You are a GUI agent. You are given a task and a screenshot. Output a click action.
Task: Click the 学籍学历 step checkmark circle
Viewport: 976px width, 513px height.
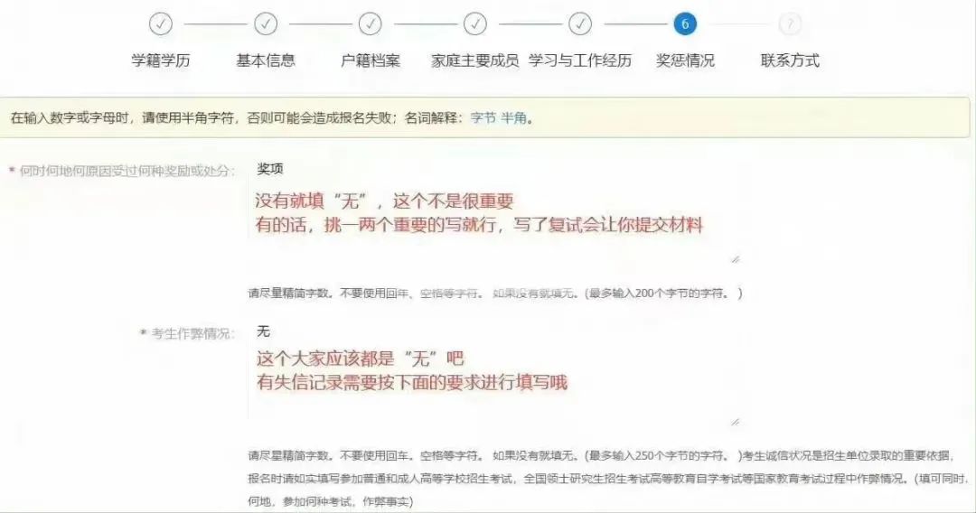point(161,24)
